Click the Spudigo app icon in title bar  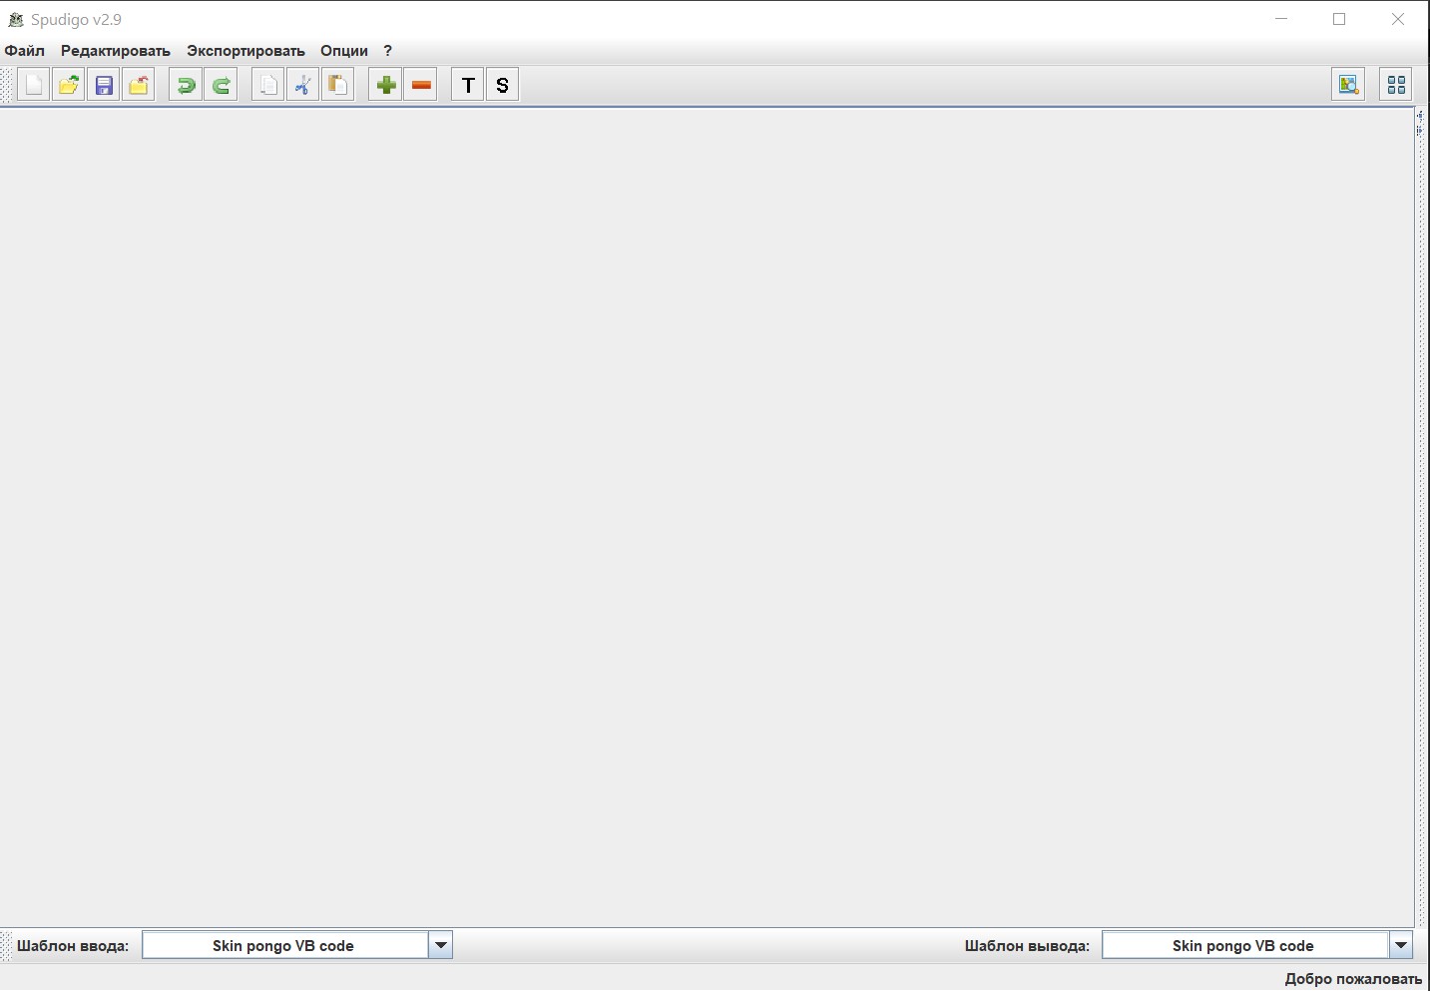15,19
